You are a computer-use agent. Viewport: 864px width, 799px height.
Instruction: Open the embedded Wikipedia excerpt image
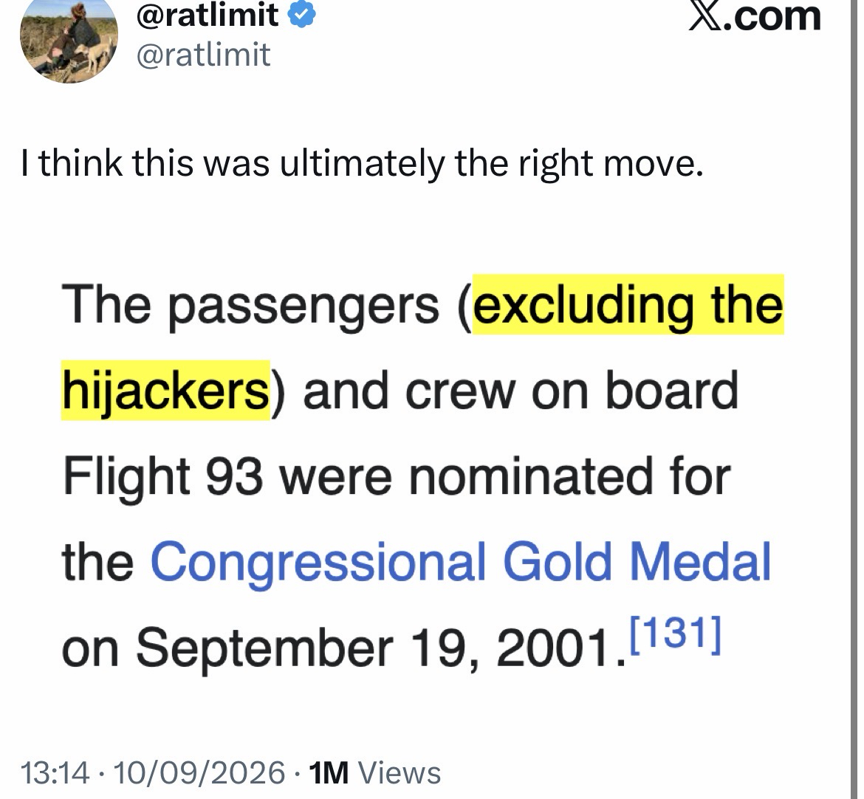coord(422,474)
